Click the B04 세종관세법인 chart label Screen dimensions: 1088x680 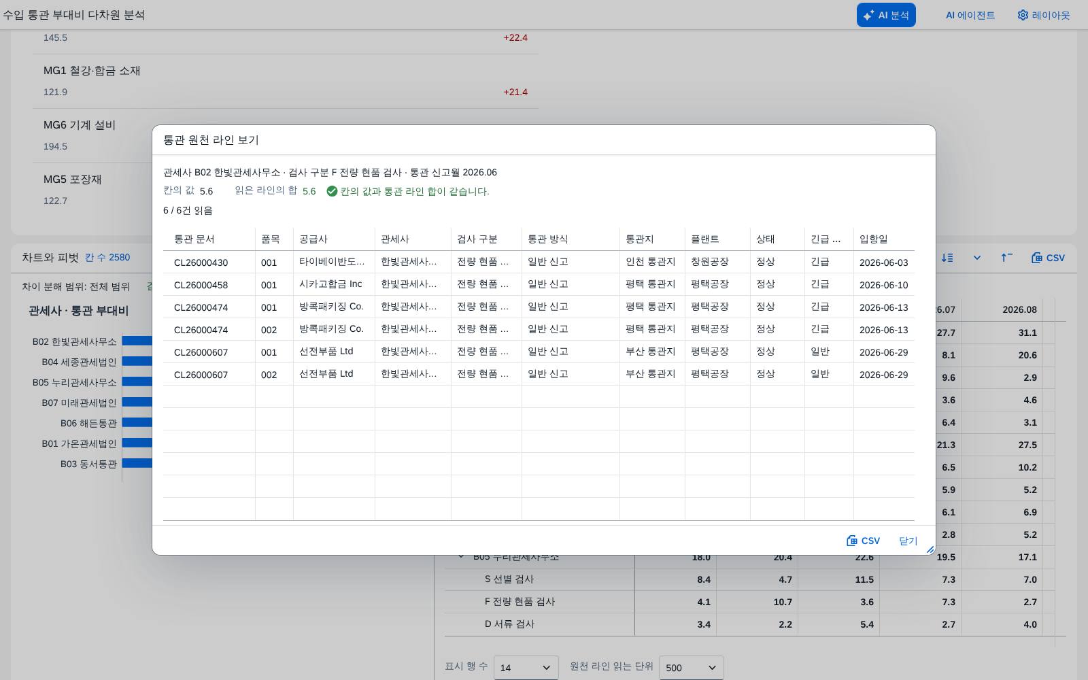(x=79, y=362)
